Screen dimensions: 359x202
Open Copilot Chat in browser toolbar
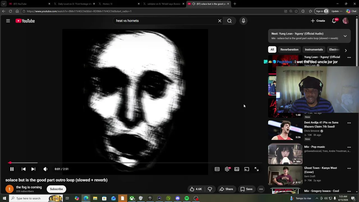(351, 11)
